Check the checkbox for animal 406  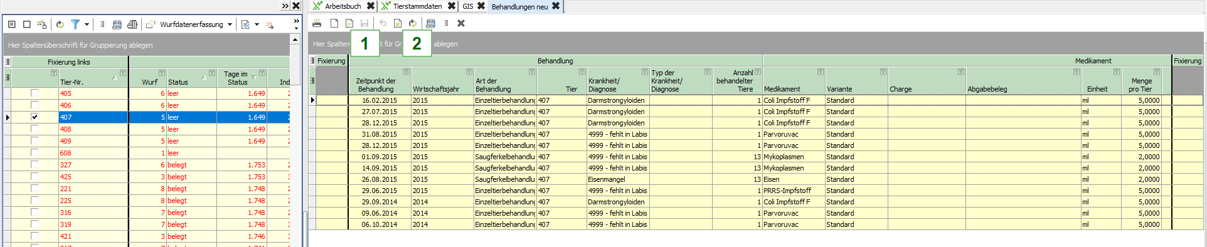[x=35, y=105]
